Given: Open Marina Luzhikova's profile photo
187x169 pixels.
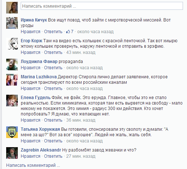Looking at the screenshot, I should (x=12, y=80).
